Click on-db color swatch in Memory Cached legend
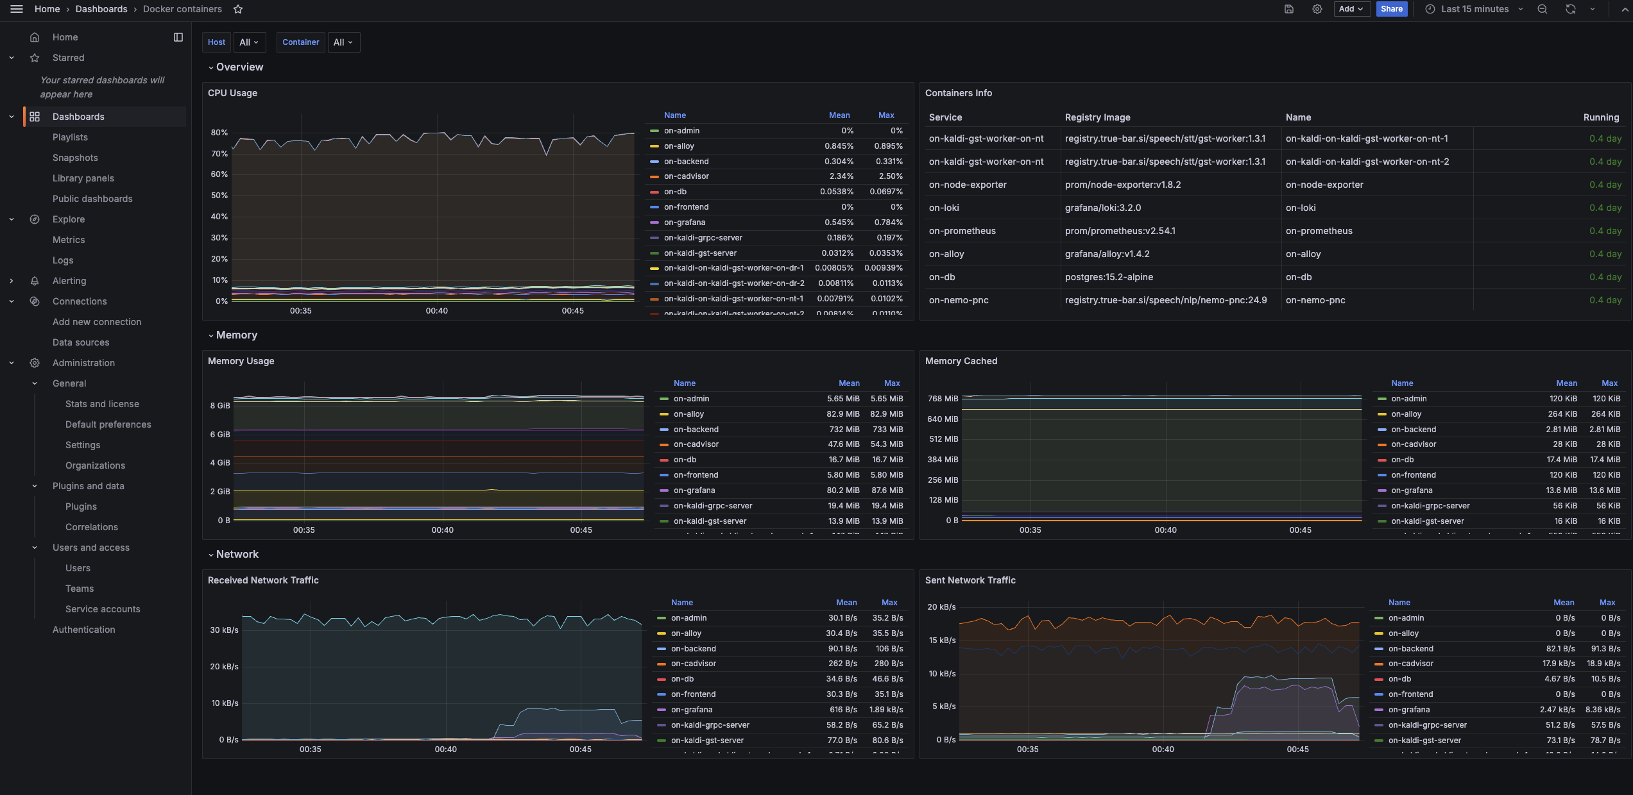 point(1381,460)
